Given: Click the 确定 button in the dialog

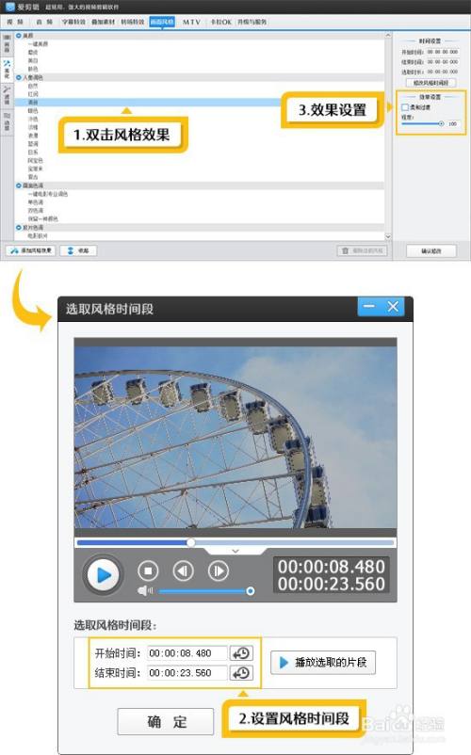Looking at the screenshot, I should [166, 721].
